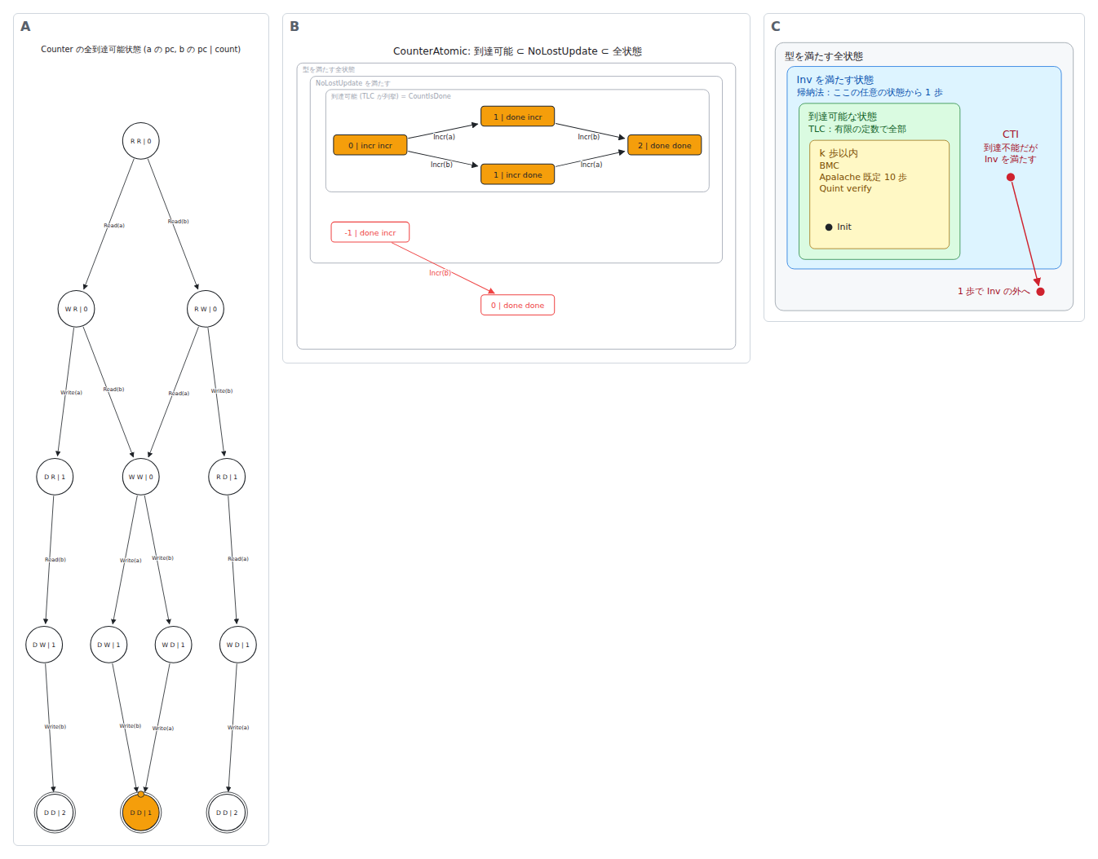Click the 'Inv を満たす状態' blue heading

(835, 80)
